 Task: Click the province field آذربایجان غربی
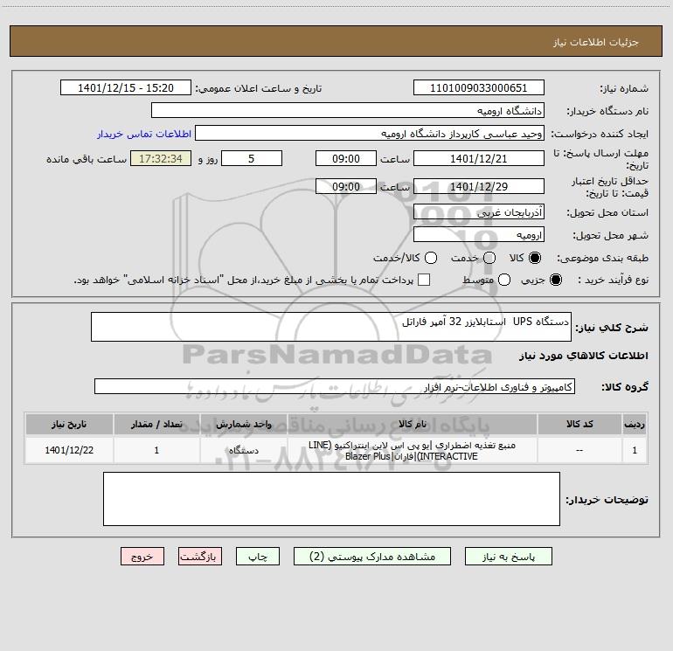(x=479, y=211)
